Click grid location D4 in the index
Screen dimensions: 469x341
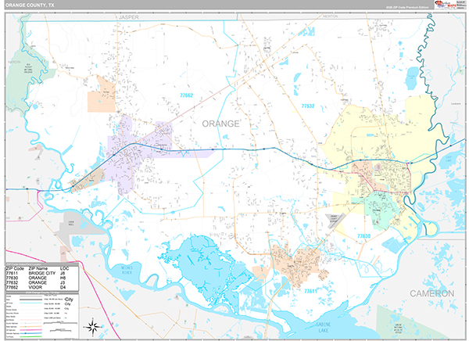point(63,287)
